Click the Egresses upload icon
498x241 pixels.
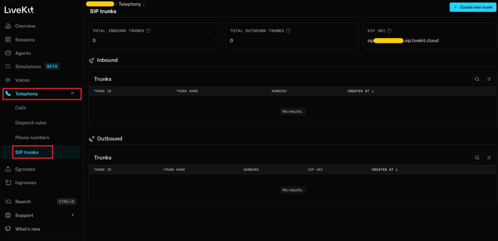(8, 169)
